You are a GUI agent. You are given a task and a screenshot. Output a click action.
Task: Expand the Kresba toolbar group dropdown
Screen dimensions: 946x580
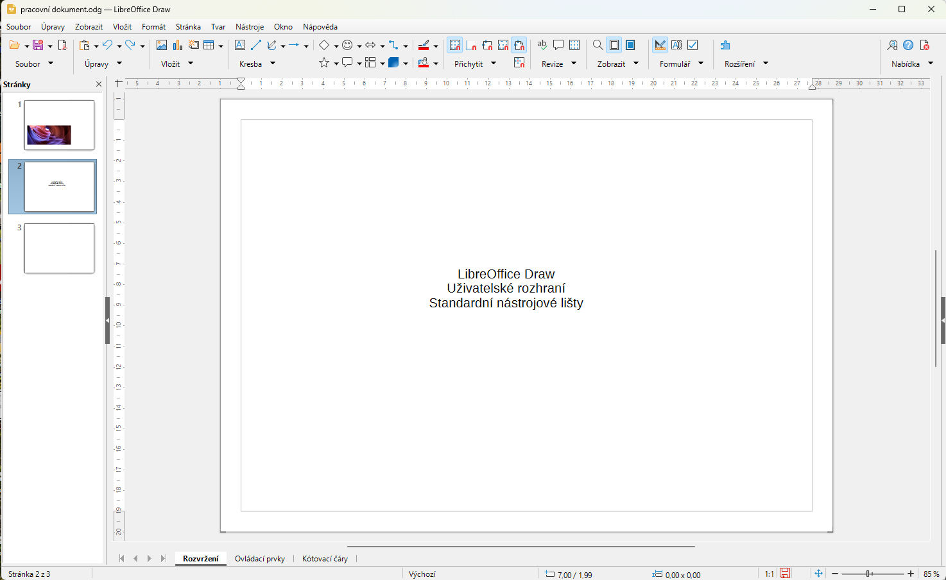coord(273,64)
